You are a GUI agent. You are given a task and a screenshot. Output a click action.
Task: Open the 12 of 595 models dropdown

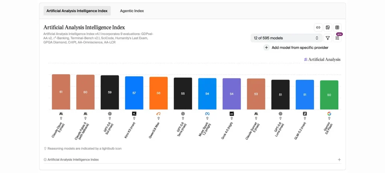[286, 38]
